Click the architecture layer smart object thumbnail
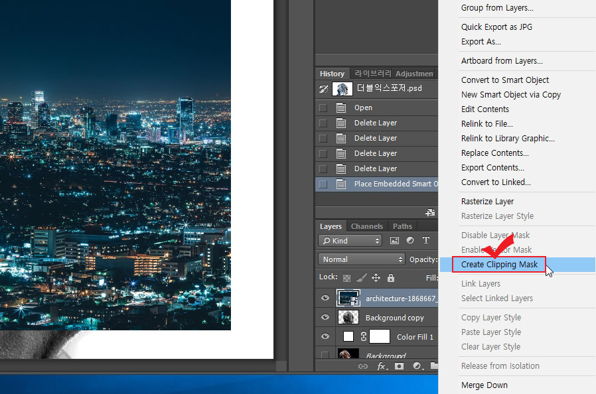 pyautogui.click(x=348, y=298)
